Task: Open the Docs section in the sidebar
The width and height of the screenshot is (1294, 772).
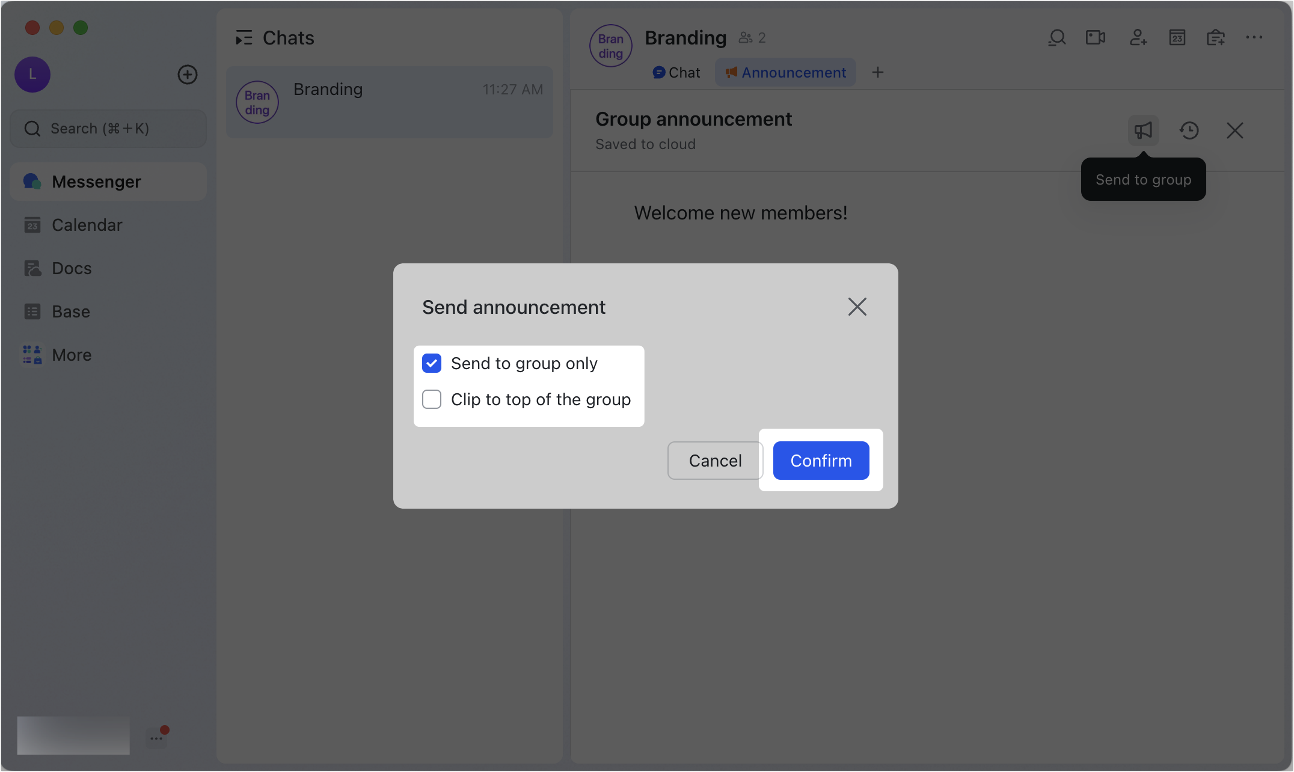Action: coord(71,268)
